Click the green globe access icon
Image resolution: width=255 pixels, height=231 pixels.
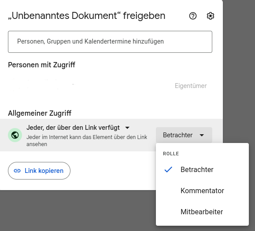point(15,135)
